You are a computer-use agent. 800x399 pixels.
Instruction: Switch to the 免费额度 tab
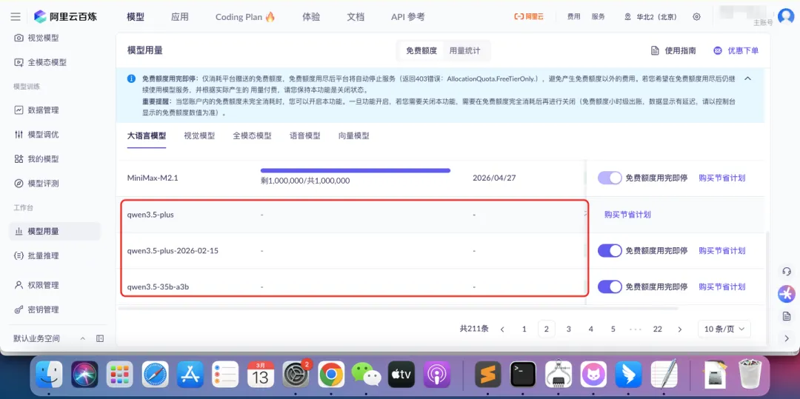pos(421,50)
